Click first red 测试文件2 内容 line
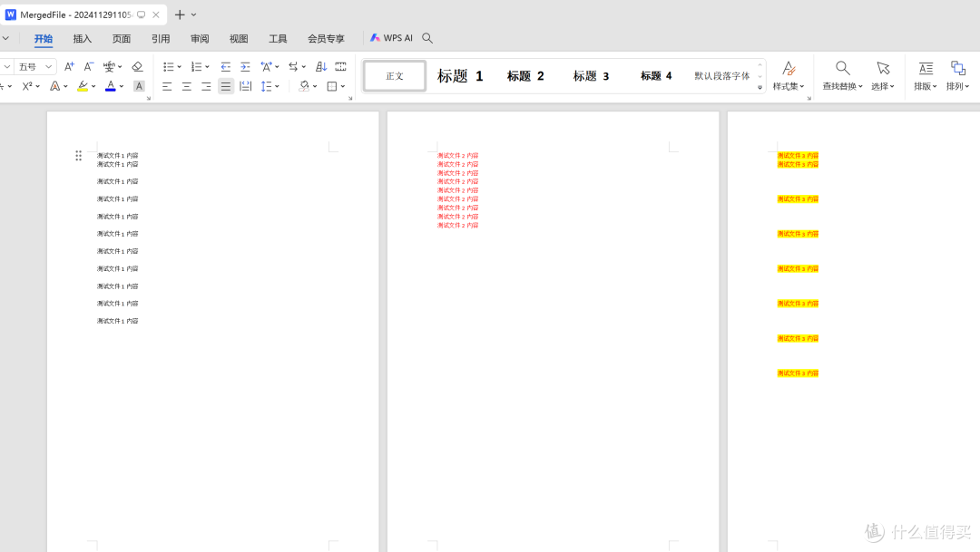 pyautogui.click(x=457, y=156)
